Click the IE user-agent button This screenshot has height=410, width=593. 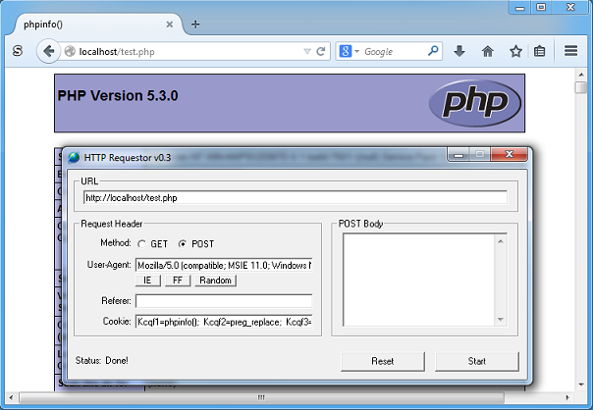coord(148,281)
